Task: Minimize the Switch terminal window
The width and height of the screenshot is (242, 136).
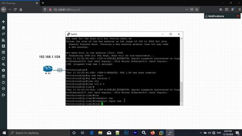Action: click(163, 34)
